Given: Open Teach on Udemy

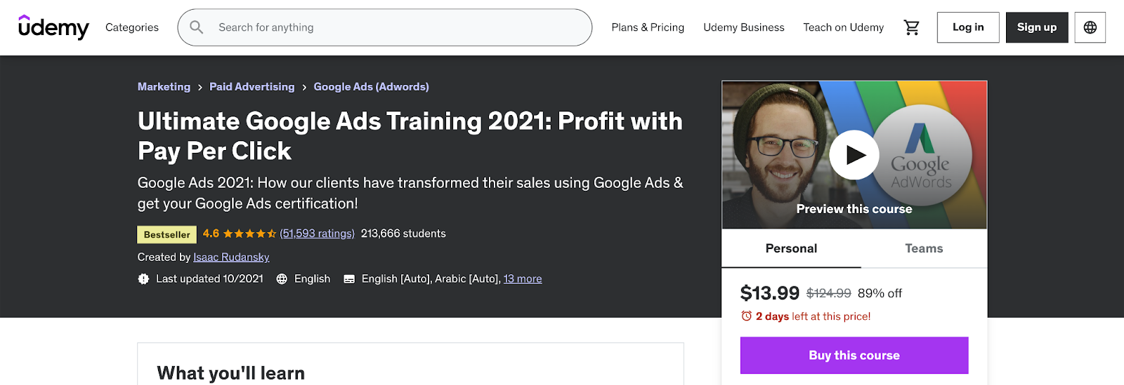Looking at the screenshot, I should [x=844, y=27].
